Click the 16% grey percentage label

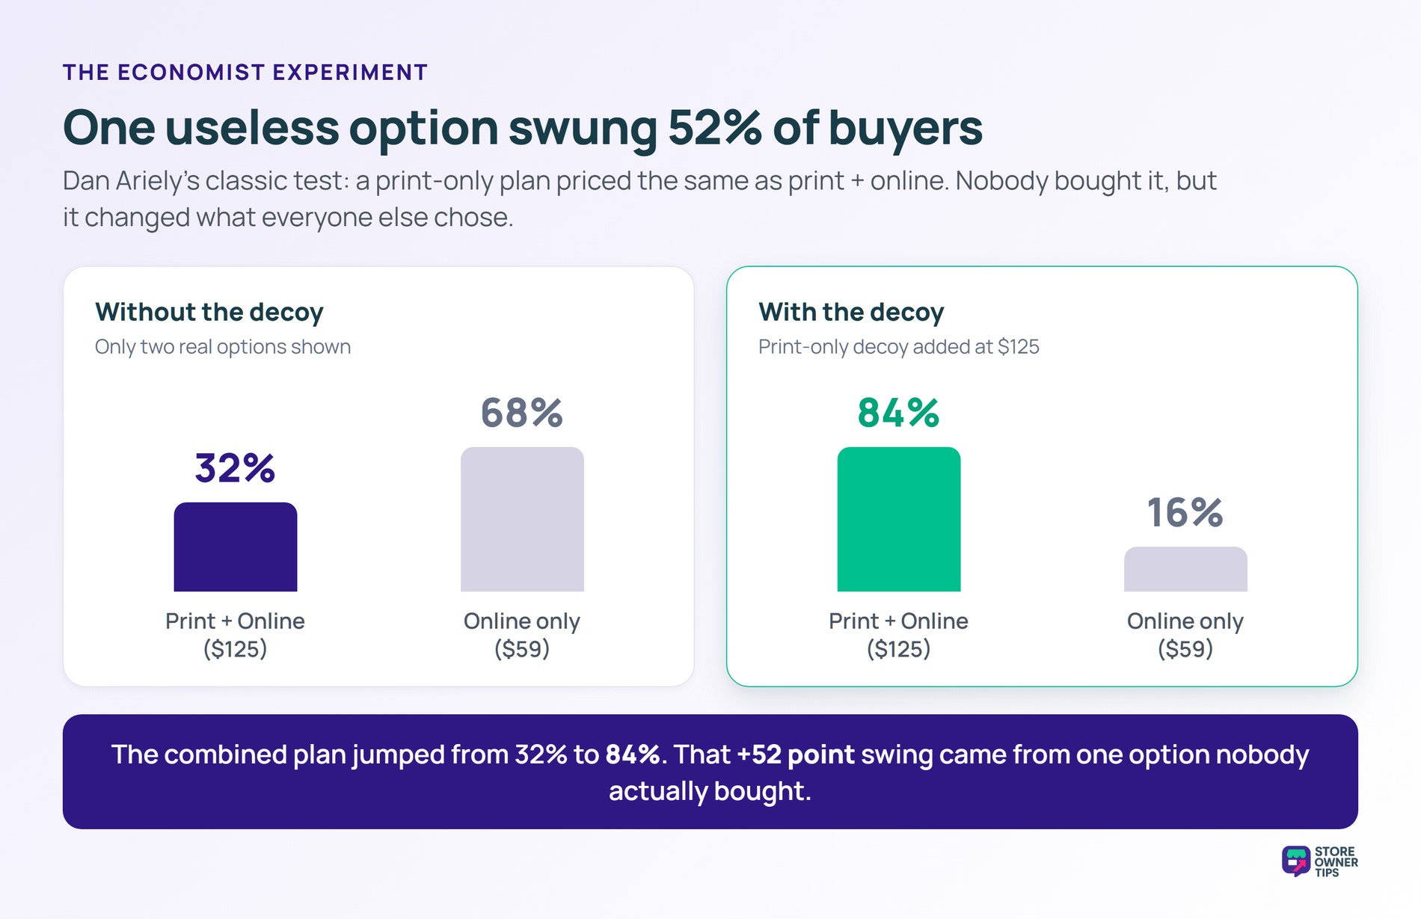point(1185,513)
